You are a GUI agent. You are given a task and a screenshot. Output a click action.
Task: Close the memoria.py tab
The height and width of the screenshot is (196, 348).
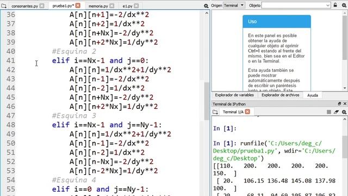click(112, 6)
